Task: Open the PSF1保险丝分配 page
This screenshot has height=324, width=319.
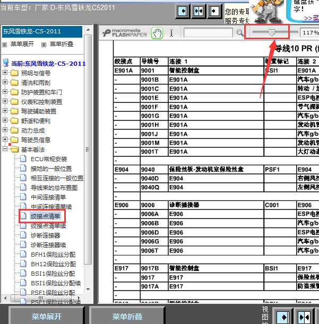Action: pyautogui.click(x=53, y=293)
